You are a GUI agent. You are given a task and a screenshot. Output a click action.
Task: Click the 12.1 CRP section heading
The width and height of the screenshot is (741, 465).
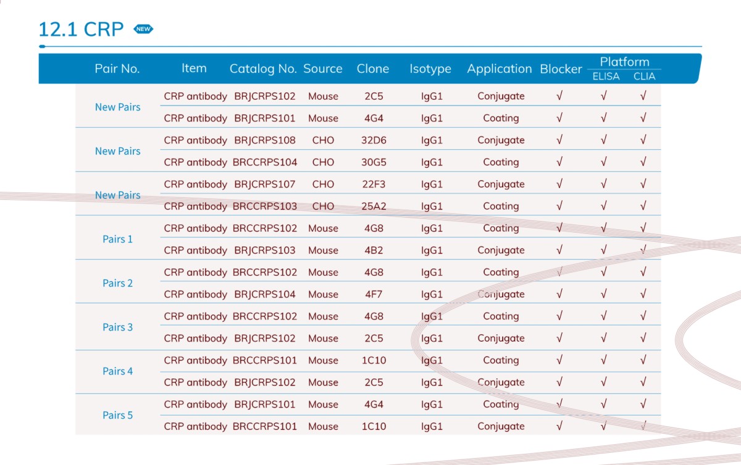(x=81, y=29)
